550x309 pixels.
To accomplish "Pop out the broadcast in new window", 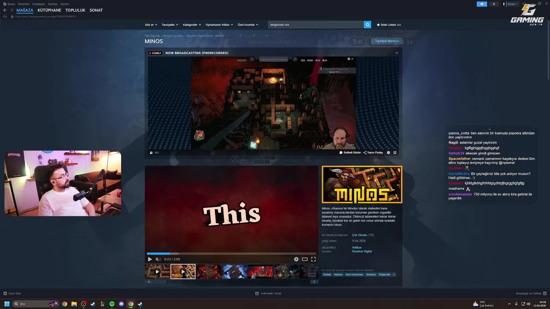I will tap(395, 152).
